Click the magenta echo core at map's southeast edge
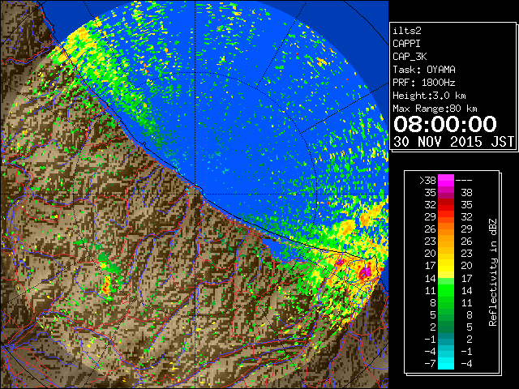 (365, 272)
